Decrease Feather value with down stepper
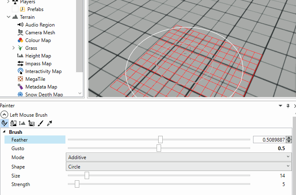 tap(289, 141)
